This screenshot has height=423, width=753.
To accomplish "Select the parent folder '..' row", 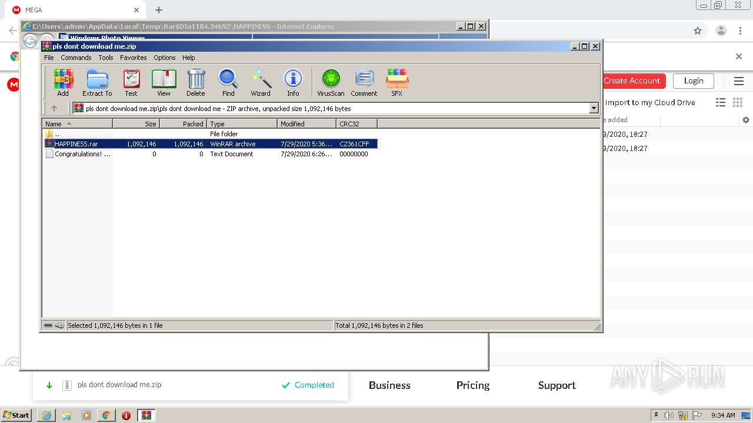I will pos(210,134).
